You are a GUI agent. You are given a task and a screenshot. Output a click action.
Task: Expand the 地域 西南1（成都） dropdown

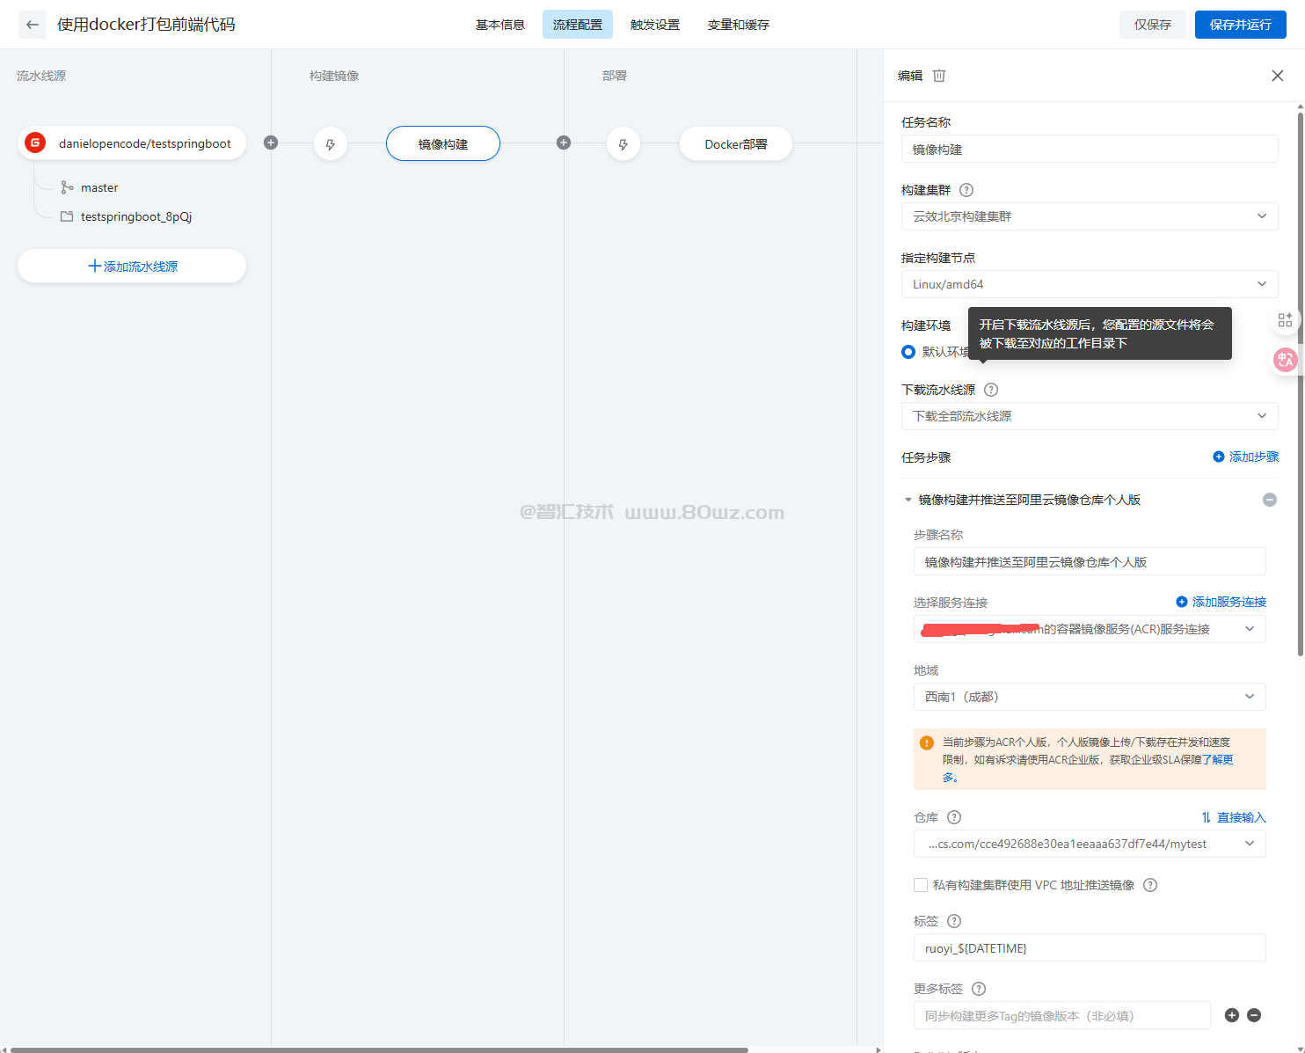point(1089,697)
